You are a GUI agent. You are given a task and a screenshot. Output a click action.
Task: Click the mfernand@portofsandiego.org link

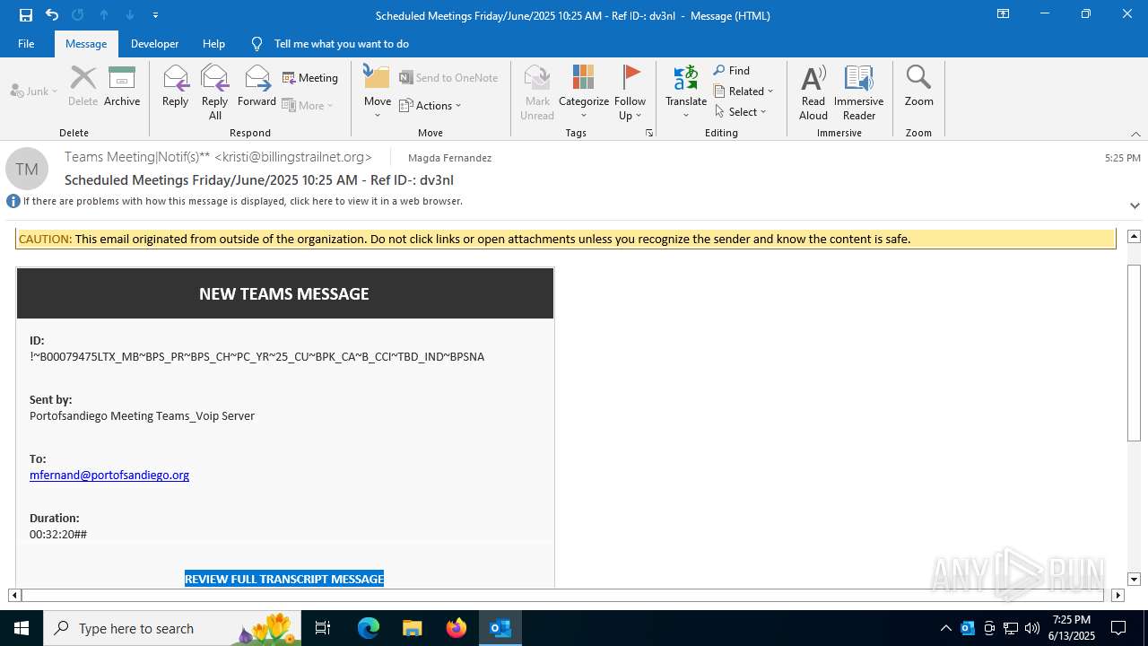click(x=109, y=476)
